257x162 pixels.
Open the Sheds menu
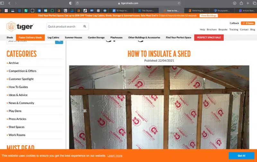10,37
